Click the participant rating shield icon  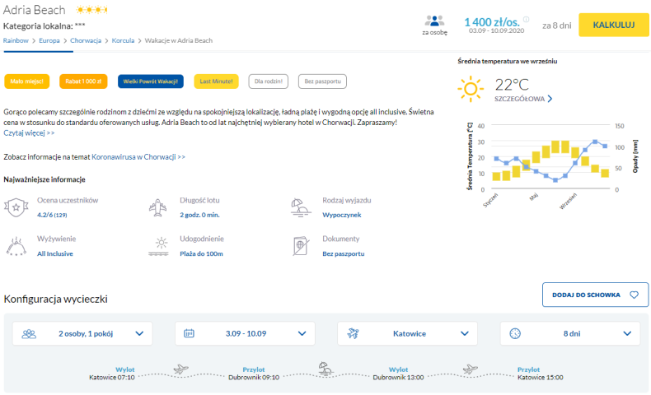(16, 207)
